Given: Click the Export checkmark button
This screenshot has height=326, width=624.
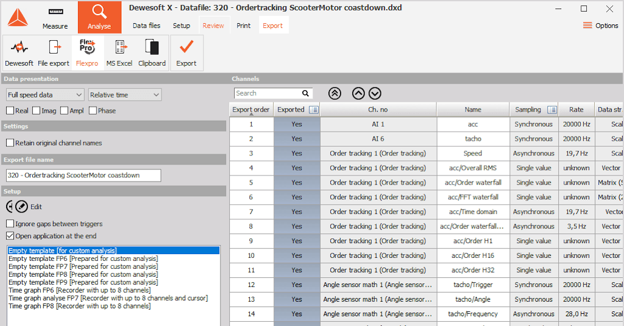Looking at the screenshot, I should tap(186, 53).
